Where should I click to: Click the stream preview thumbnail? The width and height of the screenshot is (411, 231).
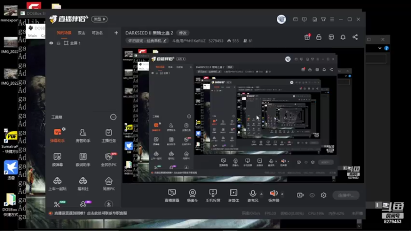(243, 115)
